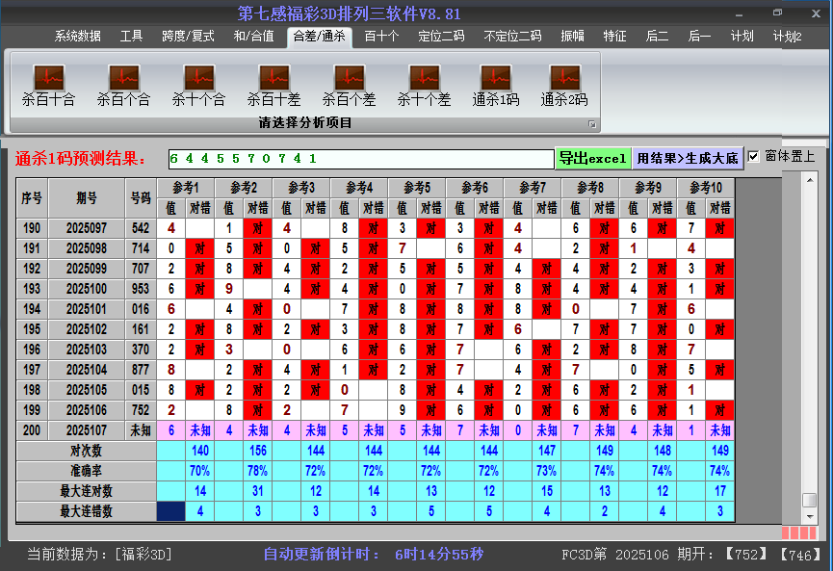Select the row for period 2025097
Viewport: 833px width, 571px height.
pyautogui.click(x=375, y=228)
